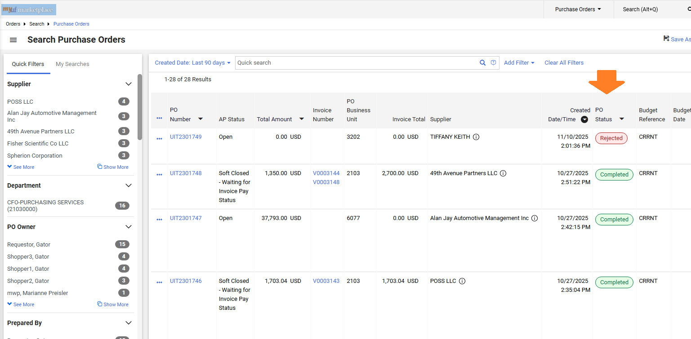691x339 pixels.
Task: Collapse the Supplier filter section
Action: click(128, 84)
